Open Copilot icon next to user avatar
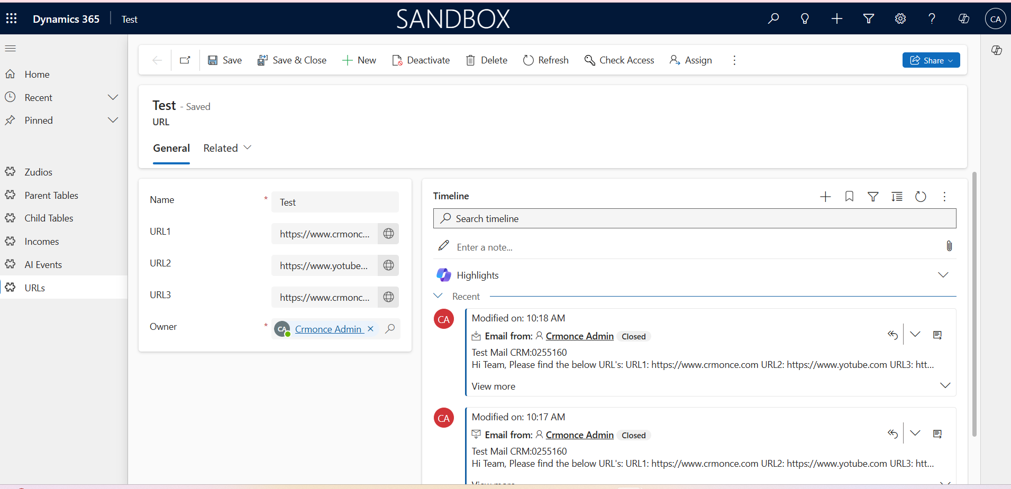This screenshot has height=489, width=1011. (x=964, y=19)
